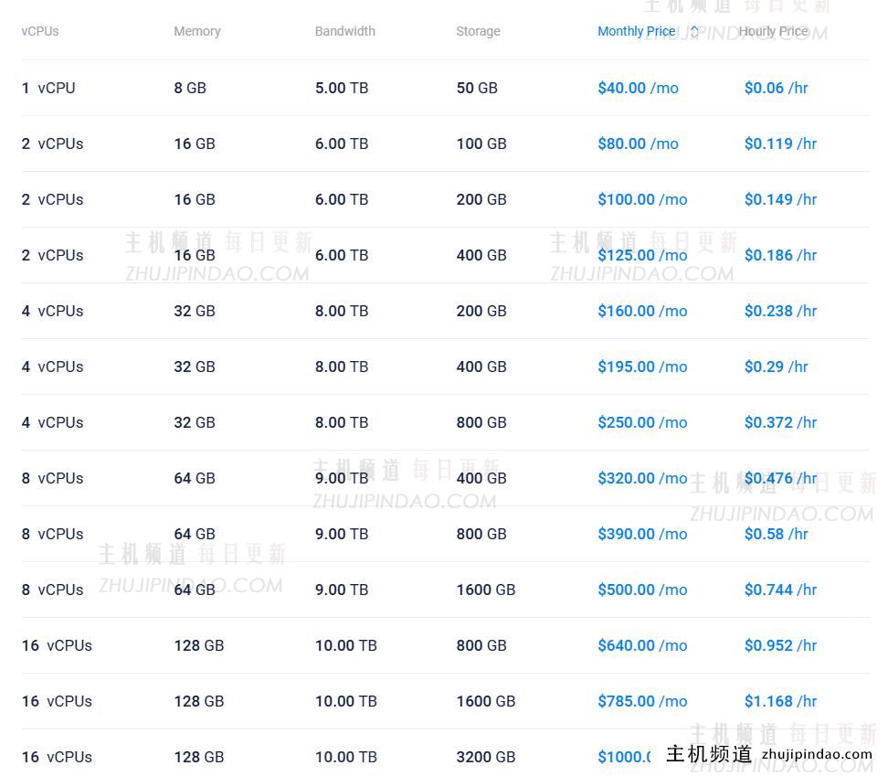Click the Bandwidth column header

(345, 32)
